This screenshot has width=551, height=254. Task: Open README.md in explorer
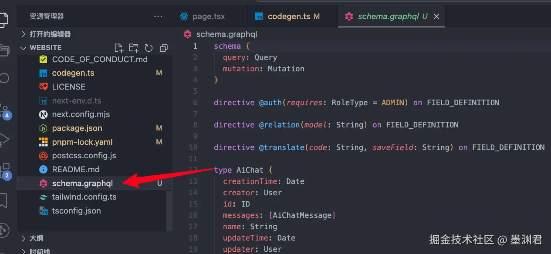tap(76, 170)
